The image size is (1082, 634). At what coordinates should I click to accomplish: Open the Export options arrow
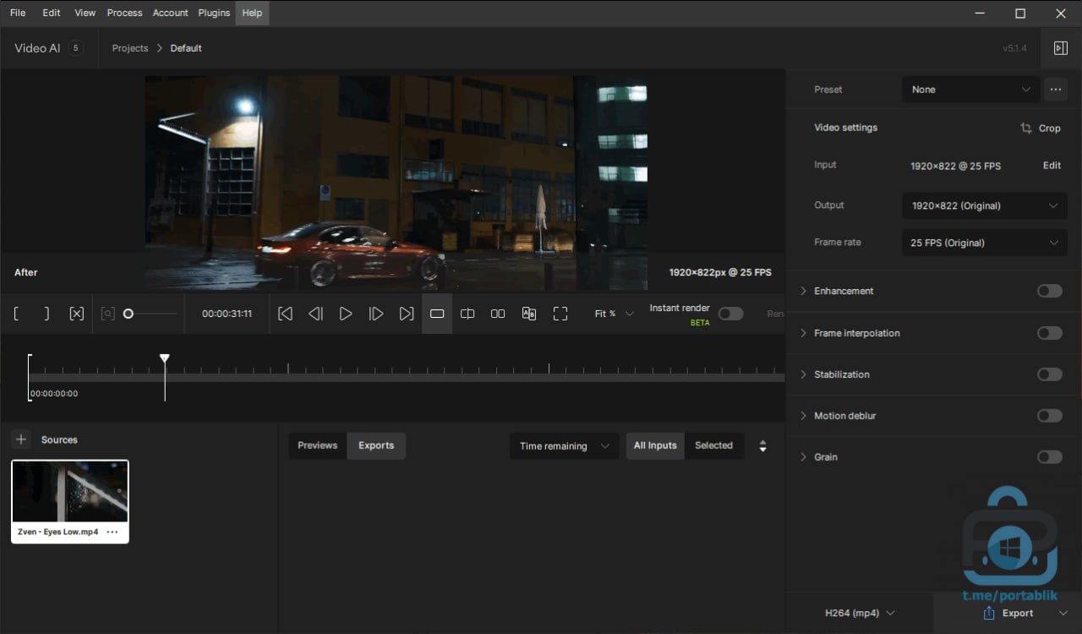tap(1063, 613)
